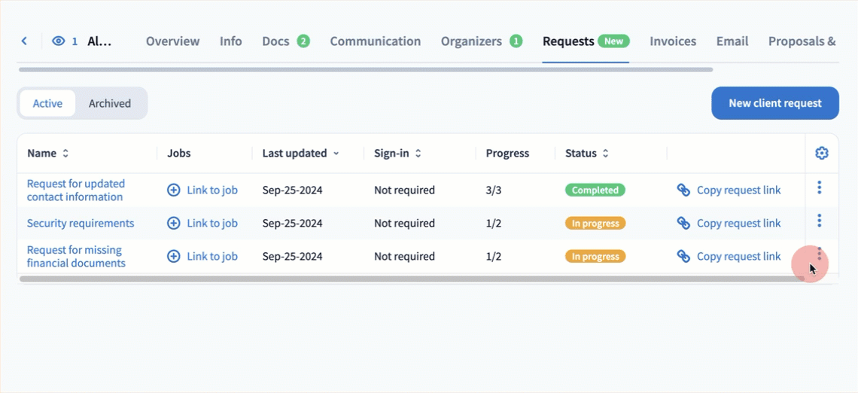Open Request for missing financial documents

click(x=75, y=257)
